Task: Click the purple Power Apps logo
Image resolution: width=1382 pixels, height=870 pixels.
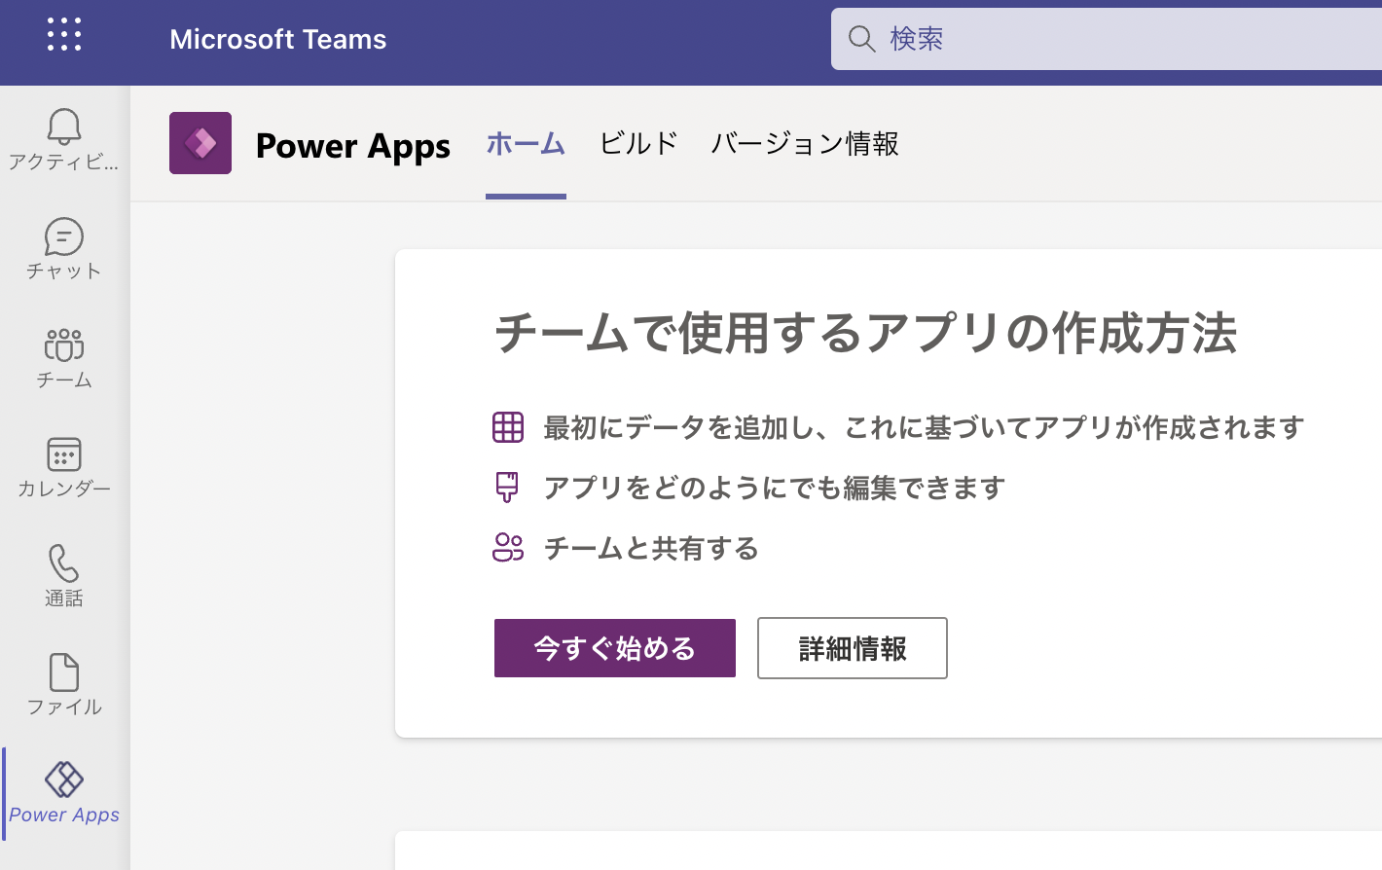Action: [x=200, y=143]
